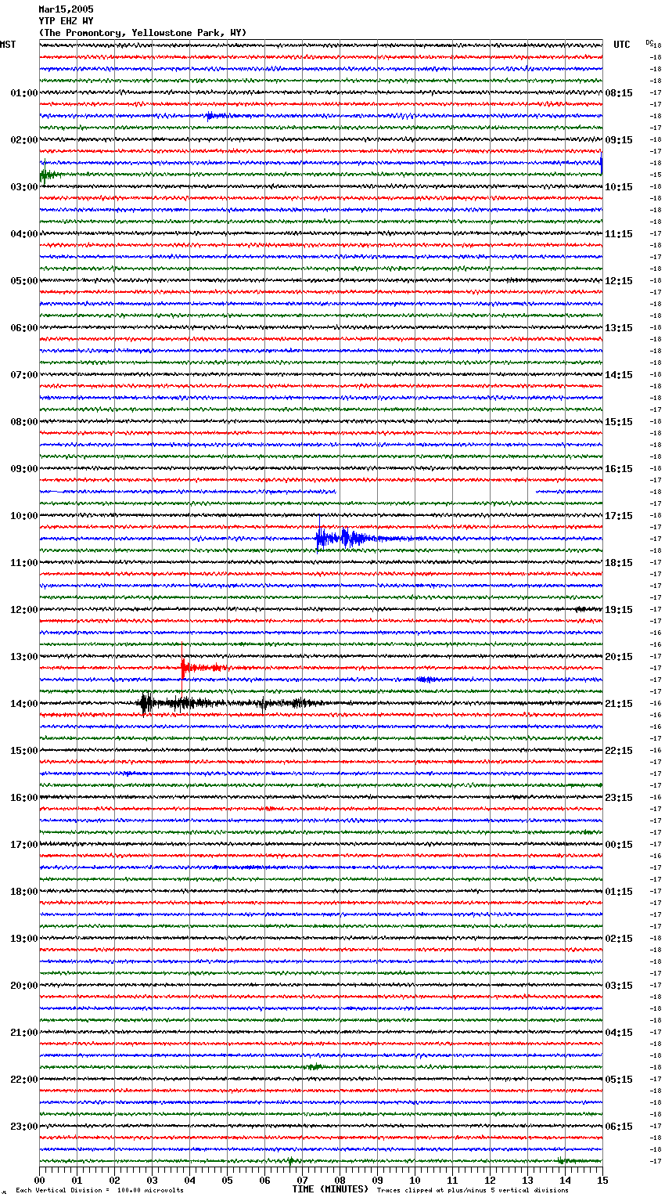The width and height of the screenshot is (665, 1201).
Task: Click minute 12 on the bottom axis
Action: coord(490,1180)
